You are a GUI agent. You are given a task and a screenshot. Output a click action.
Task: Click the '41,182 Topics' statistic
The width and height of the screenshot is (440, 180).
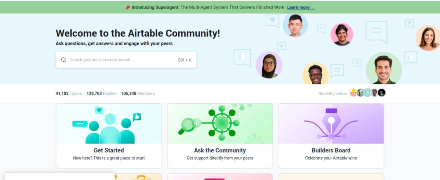[69, 94]
